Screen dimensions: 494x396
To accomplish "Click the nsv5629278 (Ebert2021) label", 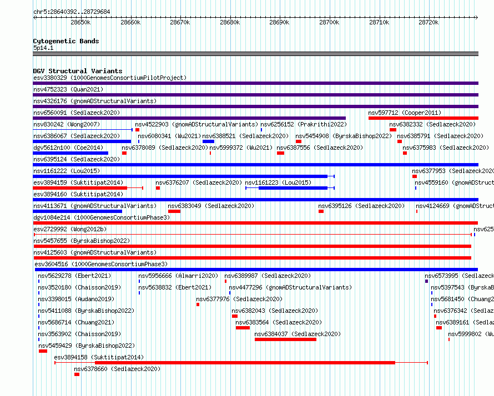I will click(75, 276).
